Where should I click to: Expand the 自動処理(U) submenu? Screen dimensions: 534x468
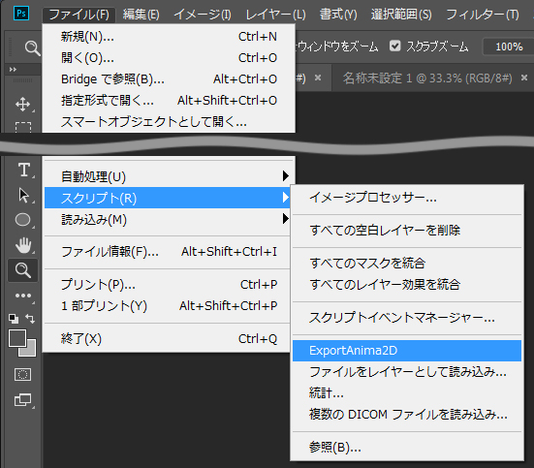[x=167, y=176]
